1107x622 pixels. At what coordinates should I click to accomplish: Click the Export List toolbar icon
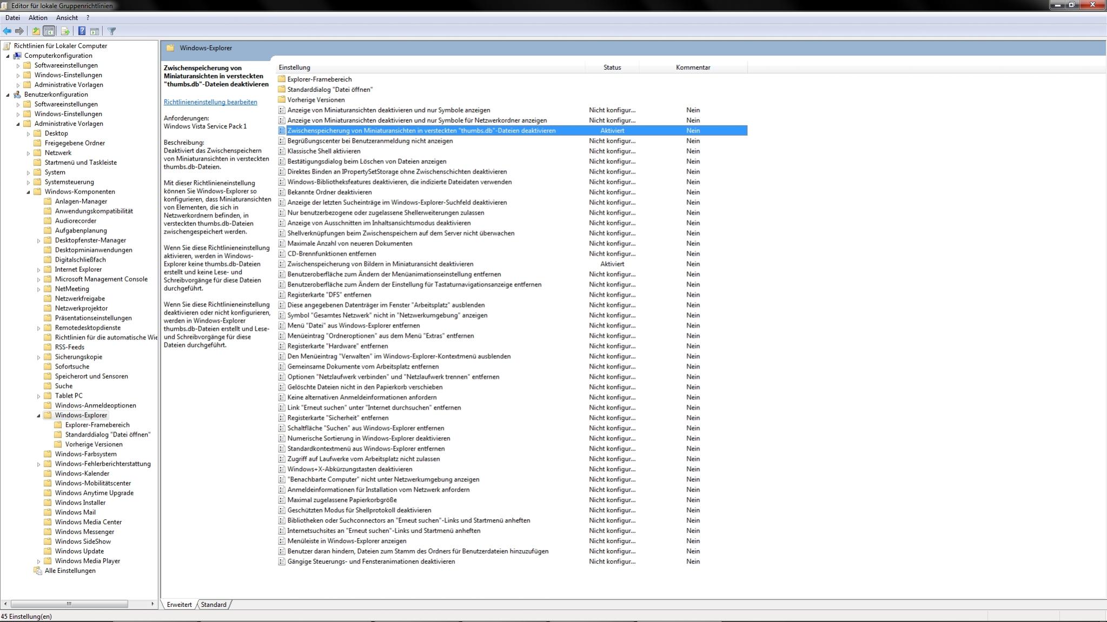tap(65, 31)
